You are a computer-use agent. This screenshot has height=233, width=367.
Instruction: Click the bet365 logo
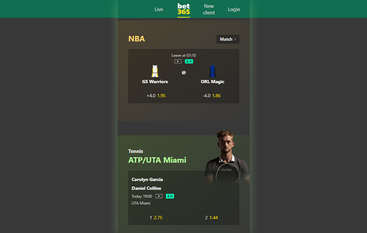(183, 9)
